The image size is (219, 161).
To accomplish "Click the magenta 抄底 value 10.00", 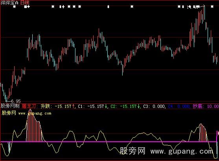I will 213,106.
